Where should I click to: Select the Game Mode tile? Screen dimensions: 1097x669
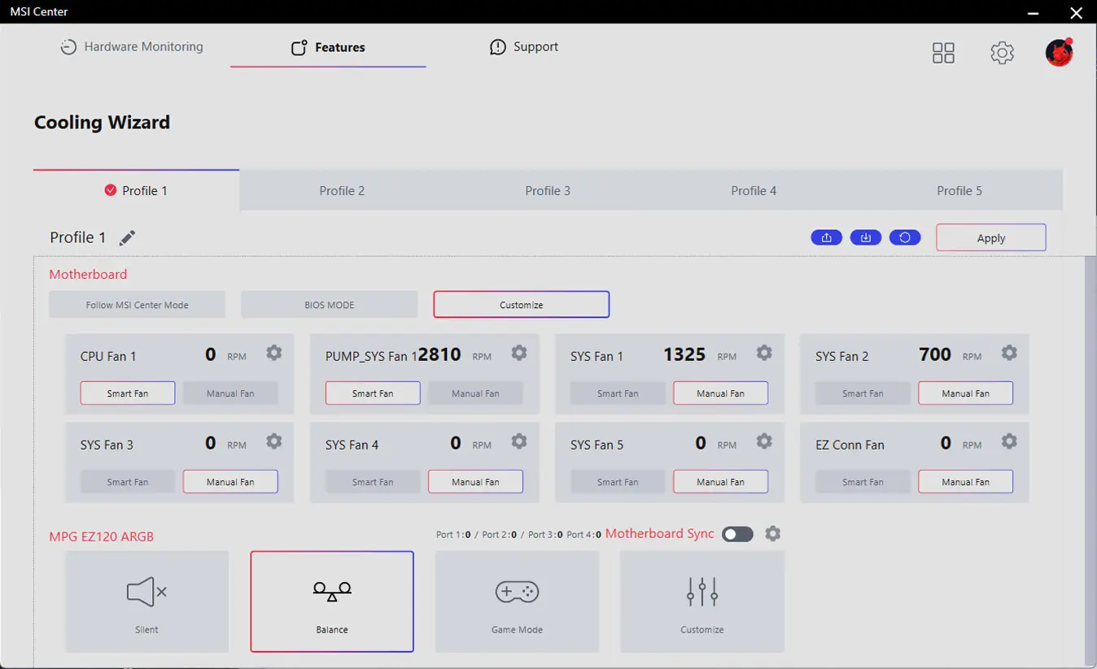coord(517,602)
